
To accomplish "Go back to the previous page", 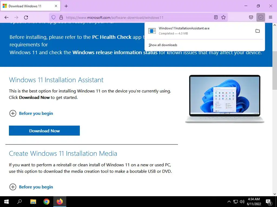I will point(6,18).
